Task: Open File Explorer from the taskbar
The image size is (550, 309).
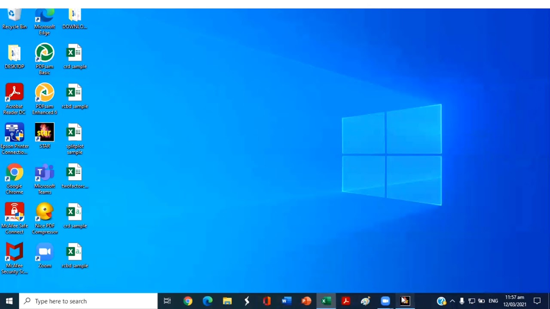Action: (x=227, y=301)
